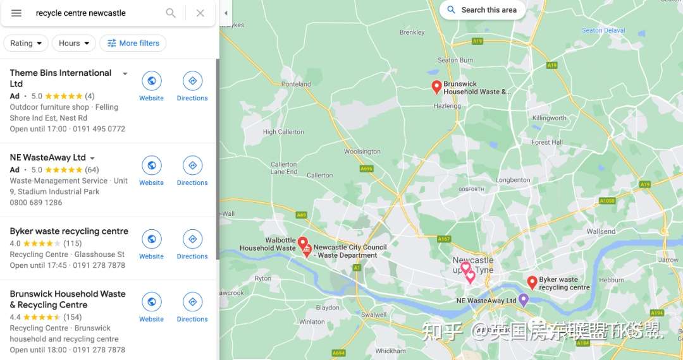Click the purple NE WasteAway Ltd marker

point(524,299)
